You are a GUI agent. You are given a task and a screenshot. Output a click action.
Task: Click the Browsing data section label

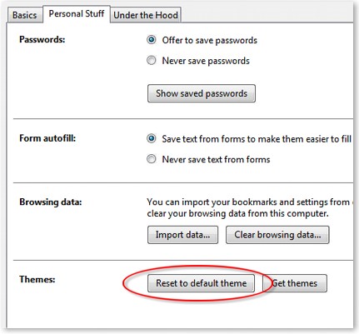click(51, 202)
